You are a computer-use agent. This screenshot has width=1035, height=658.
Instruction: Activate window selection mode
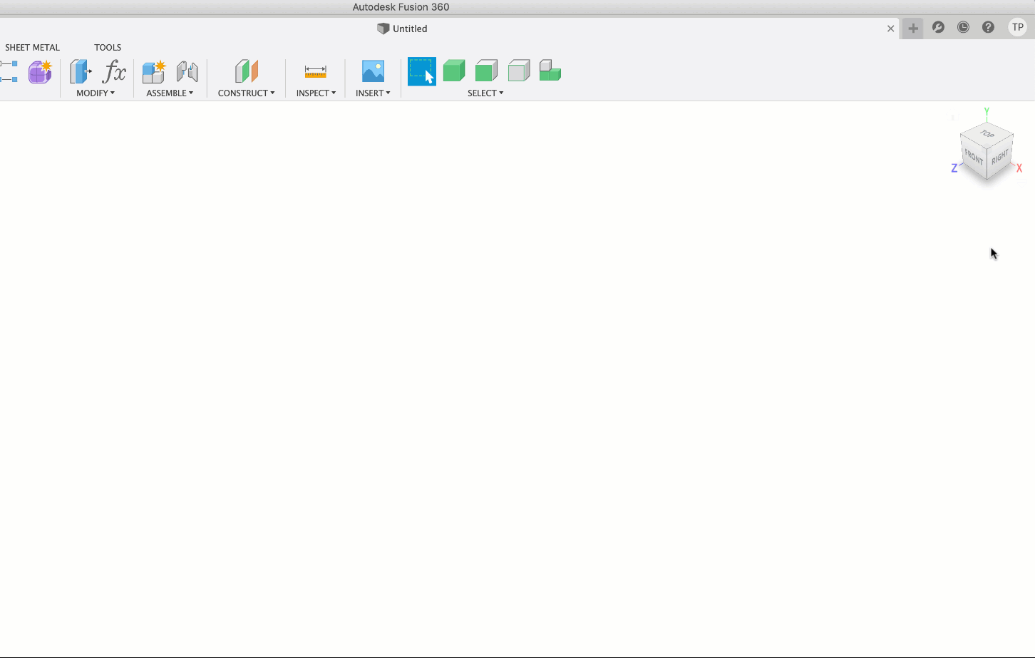[421, 71]
